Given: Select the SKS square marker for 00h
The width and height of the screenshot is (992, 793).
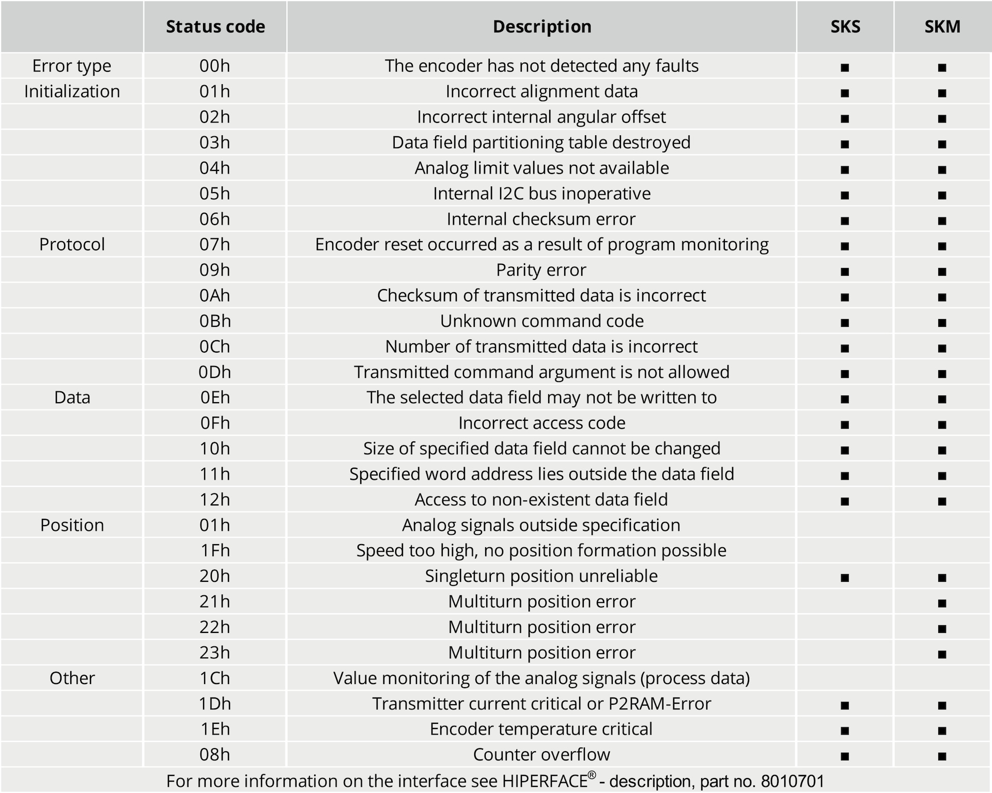Looking at the screenshot, I should (x=845, y=68).
